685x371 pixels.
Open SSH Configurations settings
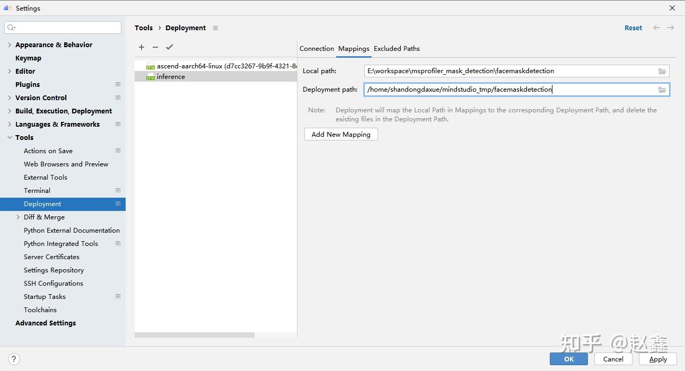pos(54,283)
